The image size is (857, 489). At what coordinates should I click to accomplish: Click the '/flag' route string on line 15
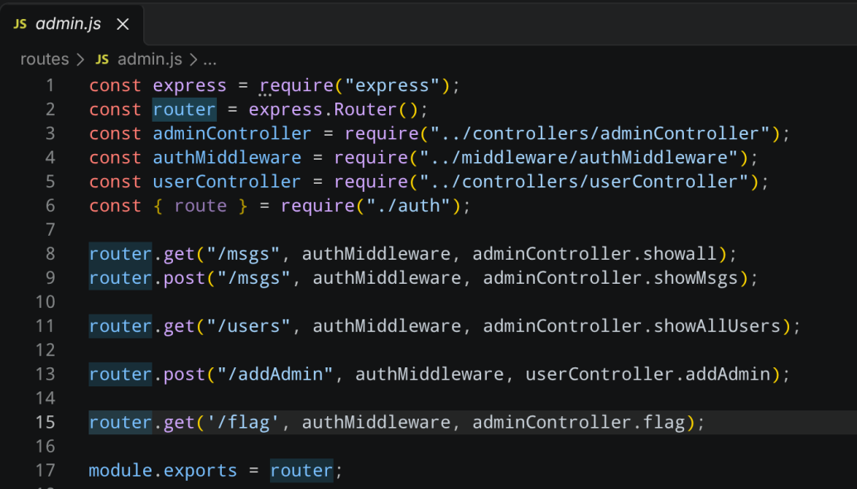pos(243,422)
